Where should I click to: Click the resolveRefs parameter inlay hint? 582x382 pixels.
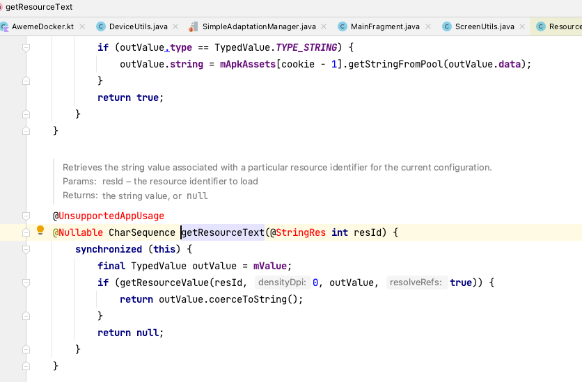tap(416, 282)
